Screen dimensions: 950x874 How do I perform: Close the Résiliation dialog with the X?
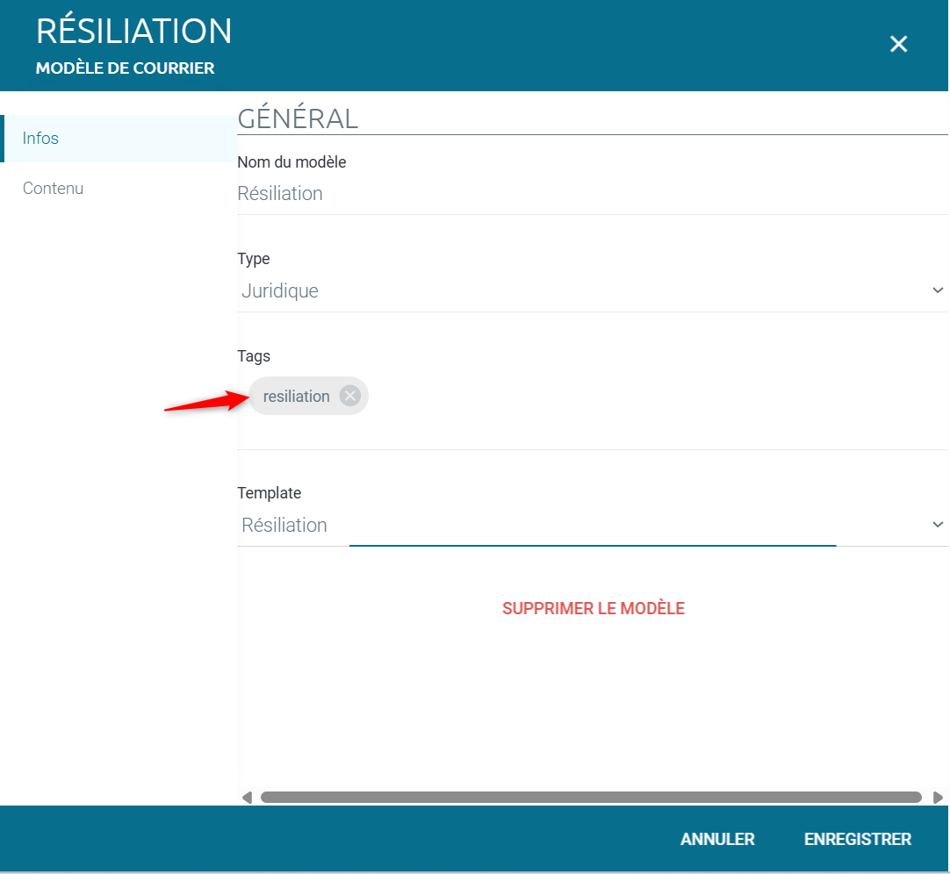tap(898, 44)
